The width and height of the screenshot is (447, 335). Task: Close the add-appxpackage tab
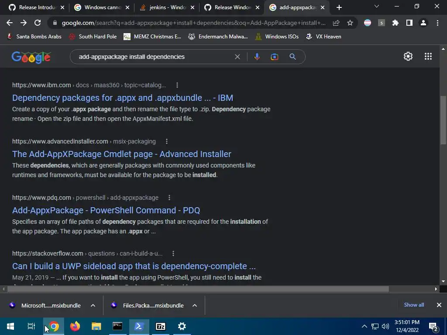point(323,7)
